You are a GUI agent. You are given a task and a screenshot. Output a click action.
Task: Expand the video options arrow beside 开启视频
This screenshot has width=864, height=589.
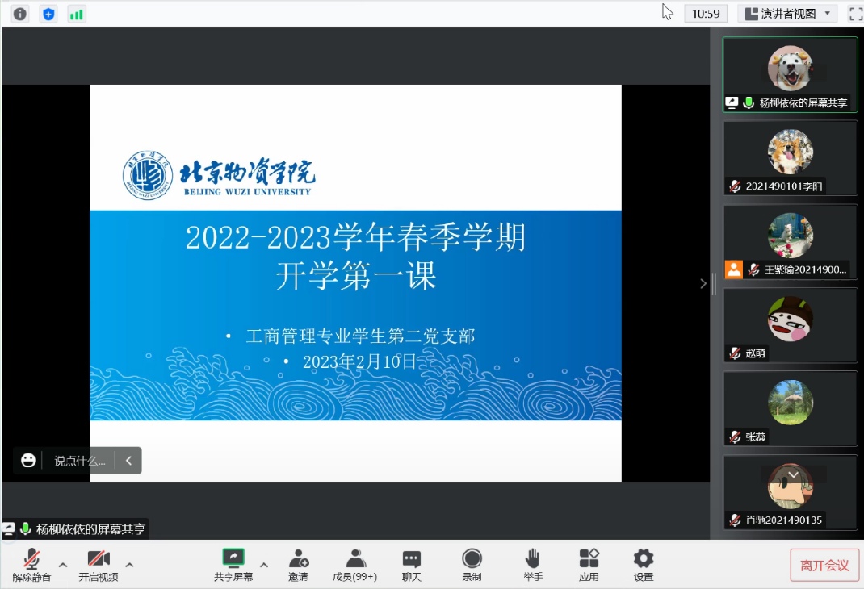[129, 564]
